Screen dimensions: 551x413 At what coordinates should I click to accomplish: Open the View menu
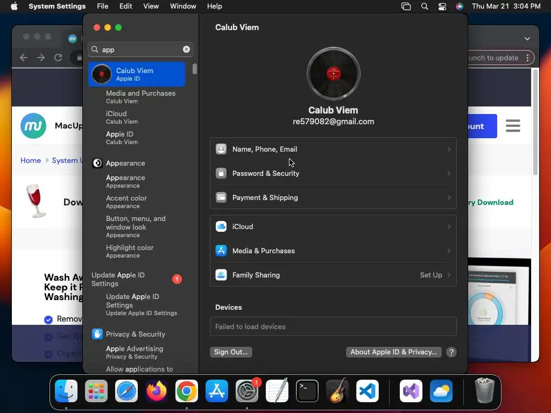pyautogui.click(x=151, y=6)
